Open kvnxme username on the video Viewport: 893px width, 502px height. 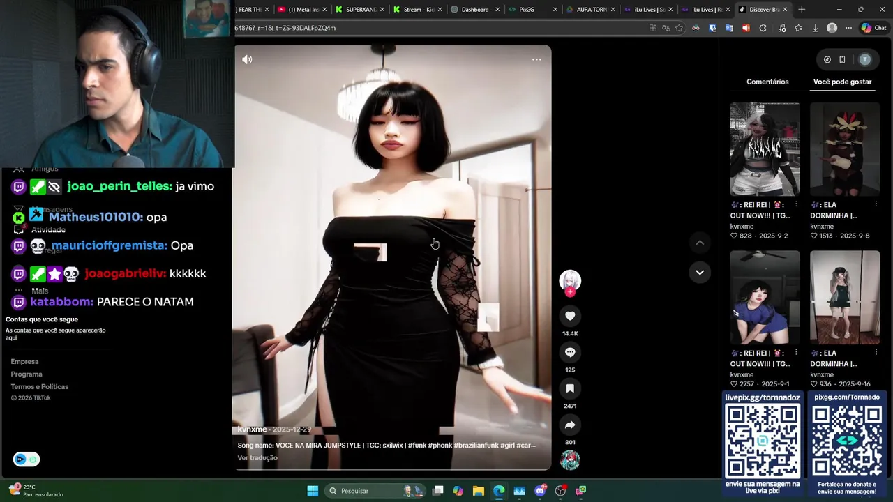coord(252,429)
